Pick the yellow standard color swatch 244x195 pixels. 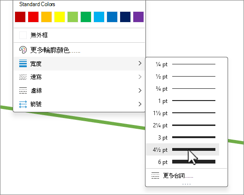60,17
